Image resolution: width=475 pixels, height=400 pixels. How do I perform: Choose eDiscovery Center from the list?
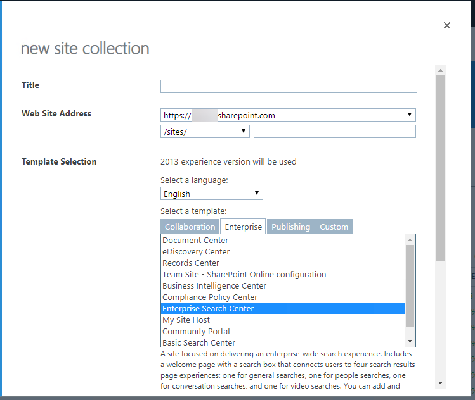196,252
